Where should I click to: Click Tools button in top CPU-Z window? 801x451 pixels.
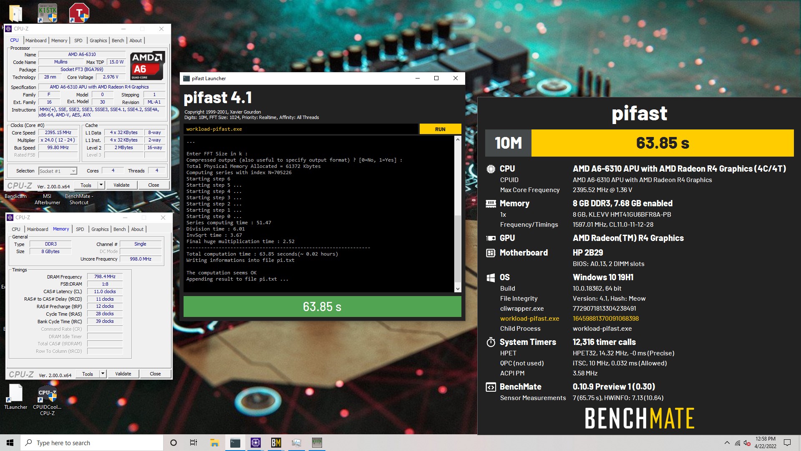click(x=86, y=185)
